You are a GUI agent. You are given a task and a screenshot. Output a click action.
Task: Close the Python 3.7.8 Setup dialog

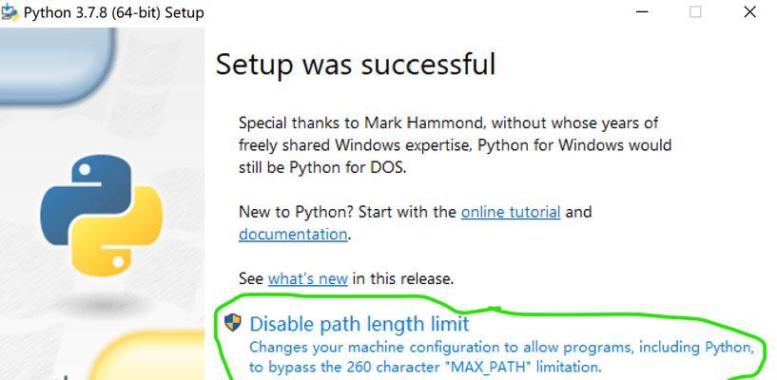click(x=749, y=11)
